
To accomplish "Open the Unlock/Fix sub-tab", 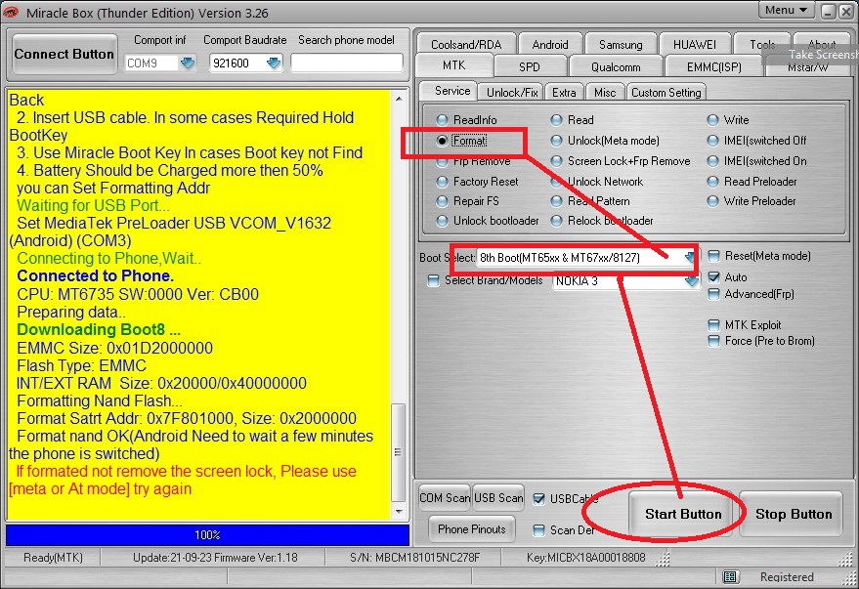I will tap(512, 93).
